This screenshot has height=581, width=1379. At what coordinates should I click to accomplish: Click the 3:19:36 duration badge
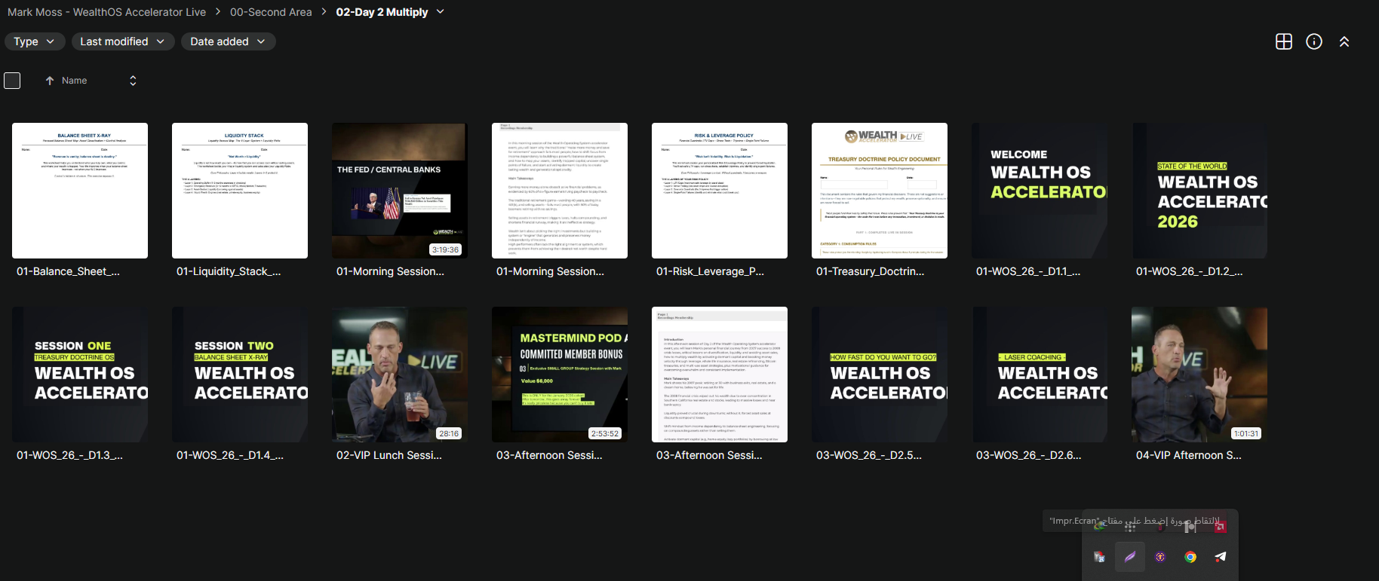click(x=445, y=249)
